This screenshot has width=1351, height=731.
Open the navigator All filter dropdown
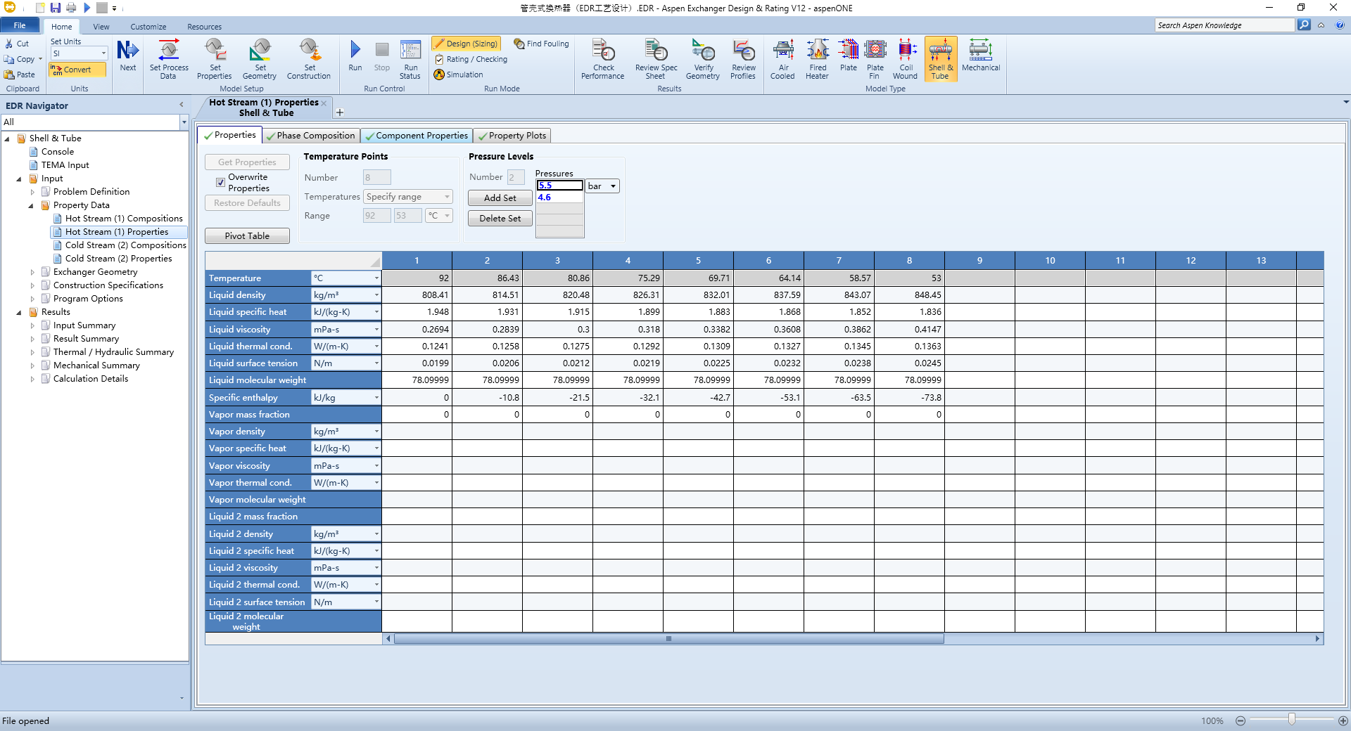click(x=184, y=122)
